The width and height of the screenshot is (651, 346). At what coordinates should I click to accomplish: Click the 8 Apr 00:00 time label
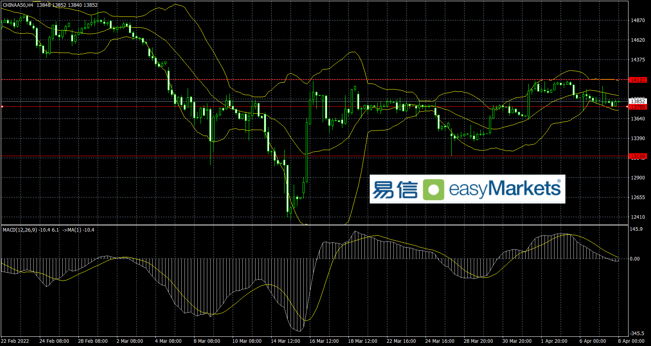(631, 341)
